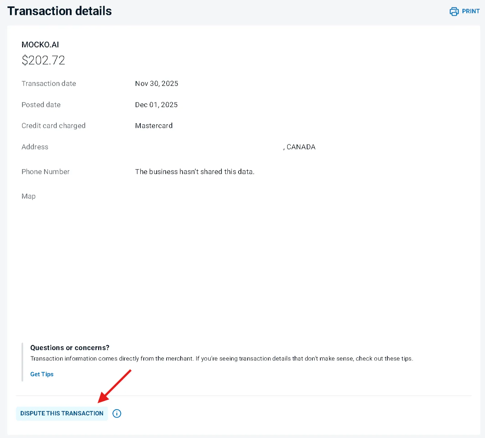Select "The business hasn't shared this data."
Screen dimensions: 485x438
coord(195,172)
